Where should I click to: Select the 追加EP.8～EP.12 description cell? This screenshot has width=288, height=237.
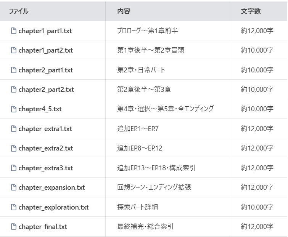[140, 148]
